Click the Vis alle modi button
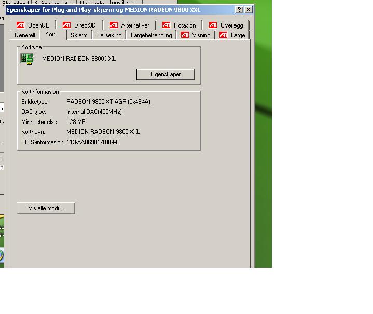Screen dimensions: 373x314 (46, 208)
